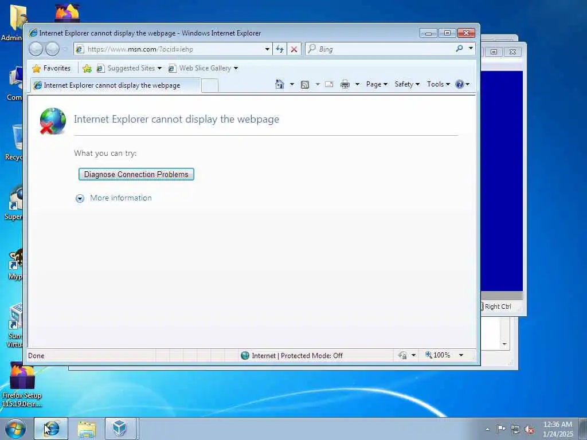Click the Back navigation button
The image size is (587, 440).
[36, 49]
